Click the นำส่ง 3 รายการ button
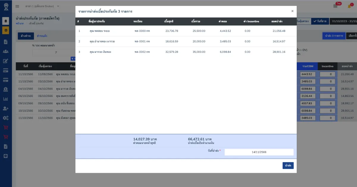This screenshot has width=357, height=187. click(334, 36)
